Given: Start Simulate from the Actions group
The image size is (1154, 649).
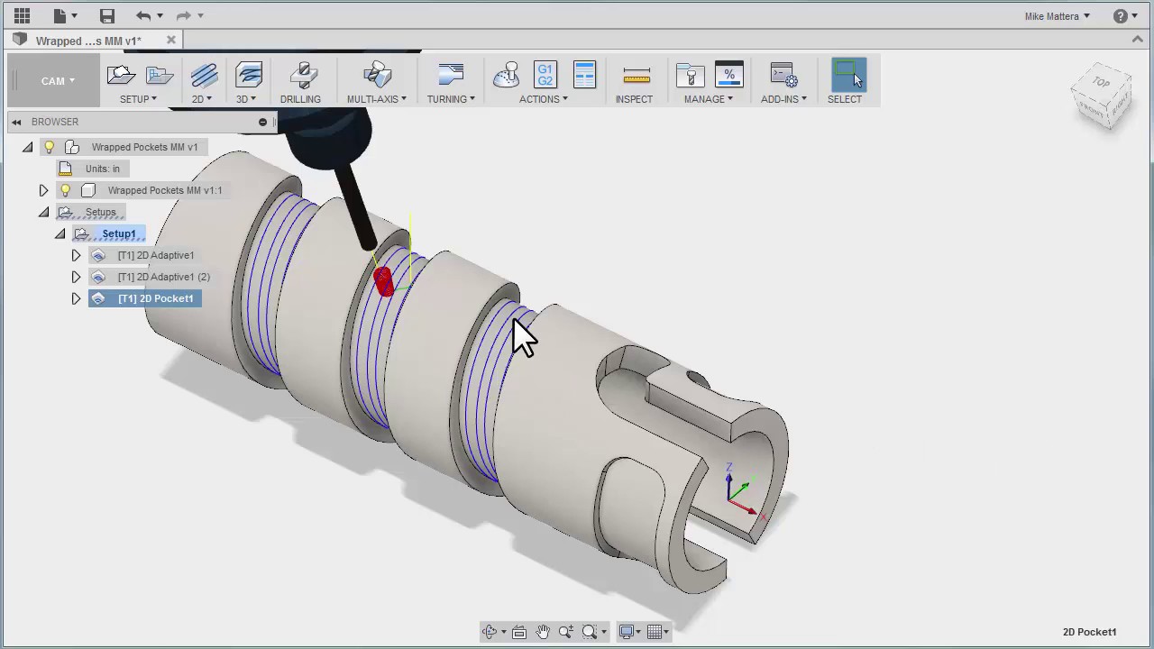Looking at the screenshot, I should click(507, 76).
